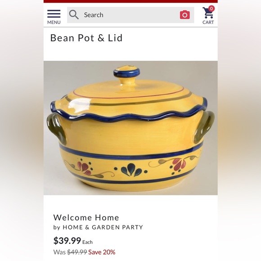Click the $39.99 price

click(67, 241)
